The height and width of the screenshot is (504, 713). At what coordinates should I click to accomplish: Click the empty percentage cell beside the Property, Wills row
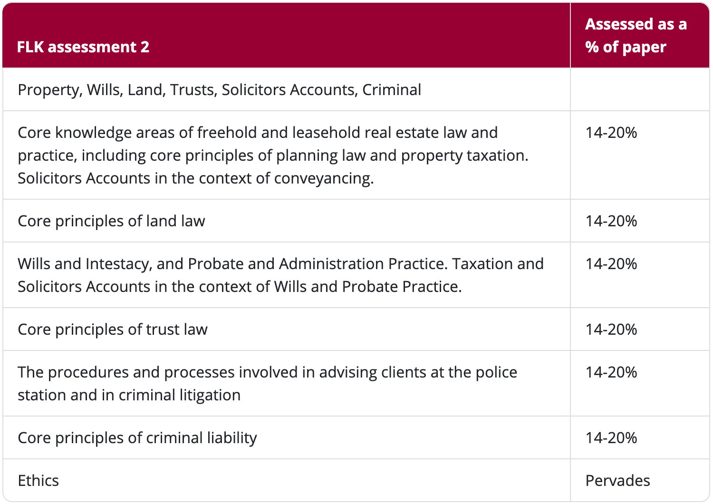(x=639, y=90)
